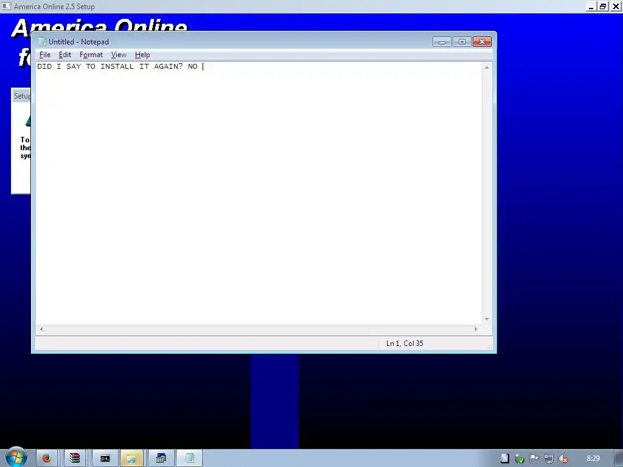The height and width of the screenshot is (467, 623).
Task: Click the Notepad text line starting with DID I SAY
Action: click(117, 66)
